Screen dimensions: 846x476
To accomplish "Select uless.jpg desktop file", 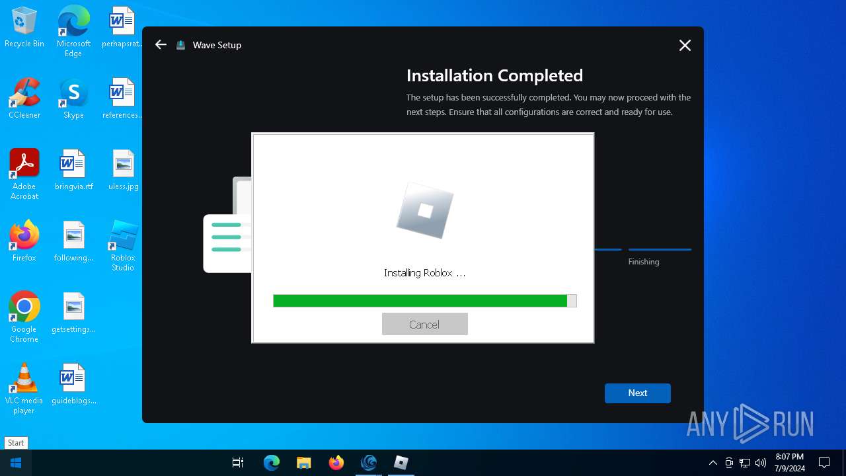I will pos(123,171).
